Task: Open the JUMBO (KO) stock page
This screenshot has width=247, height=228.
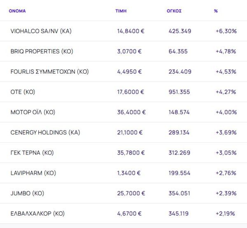Action: point(27,193)
